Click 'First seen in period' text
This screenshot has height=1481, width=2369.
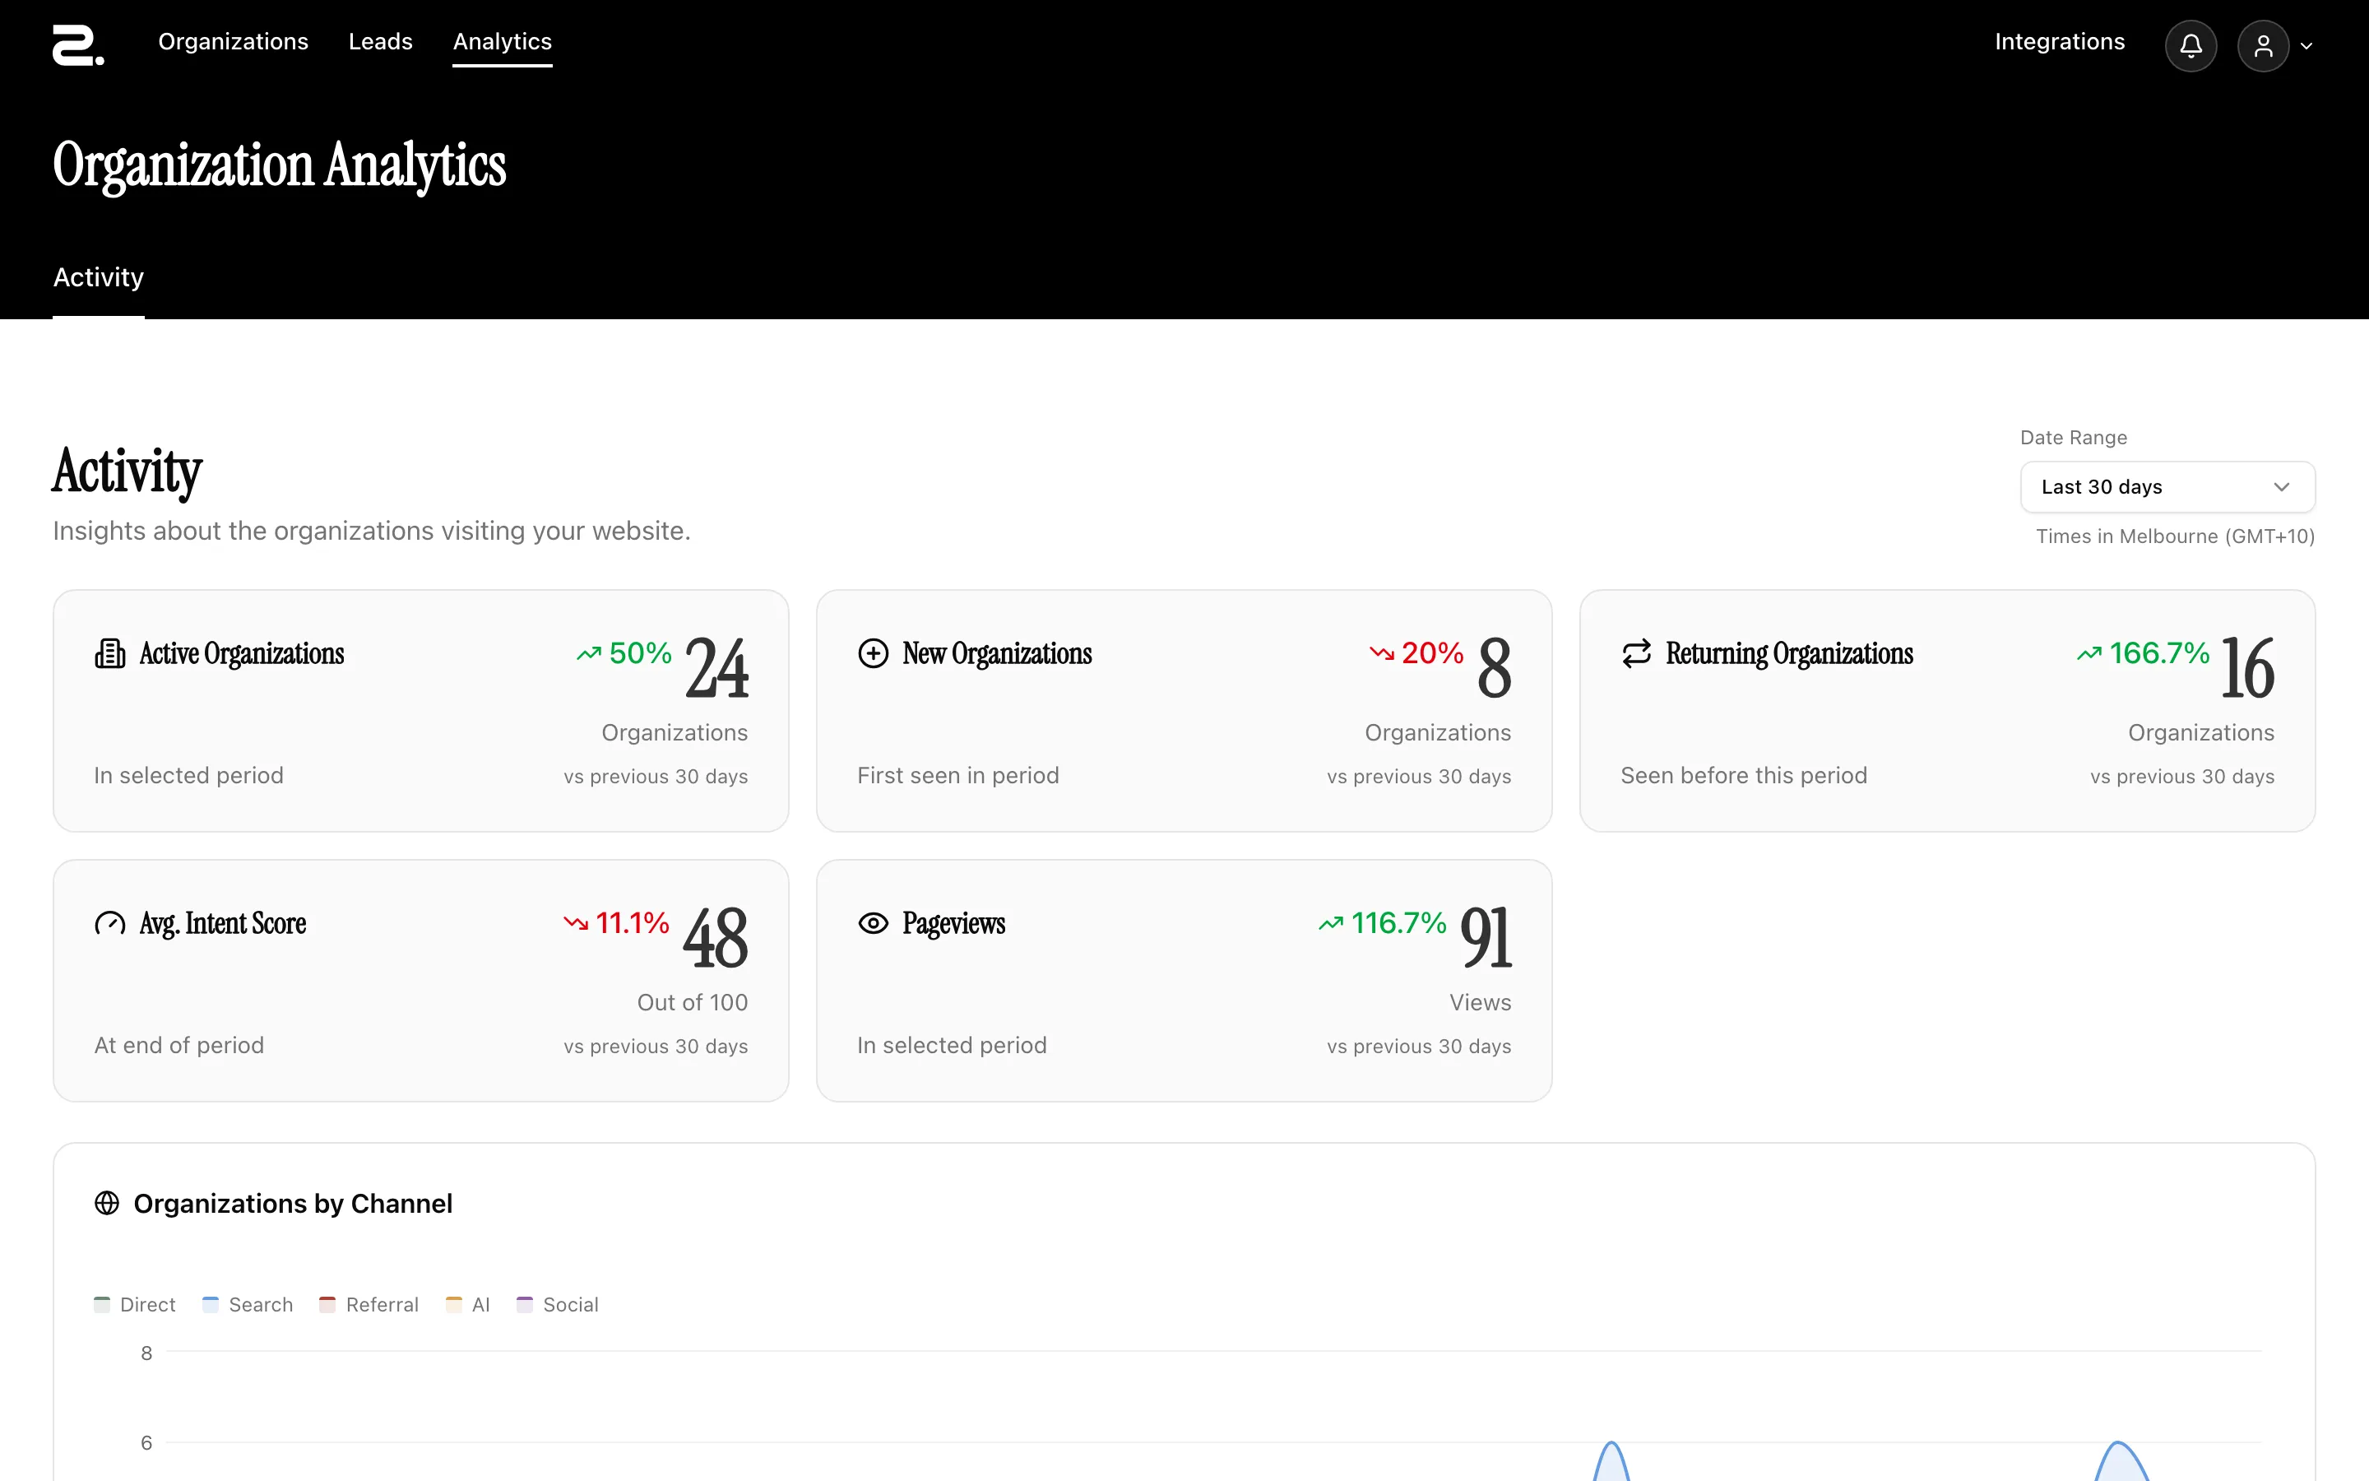coord(957,775)
